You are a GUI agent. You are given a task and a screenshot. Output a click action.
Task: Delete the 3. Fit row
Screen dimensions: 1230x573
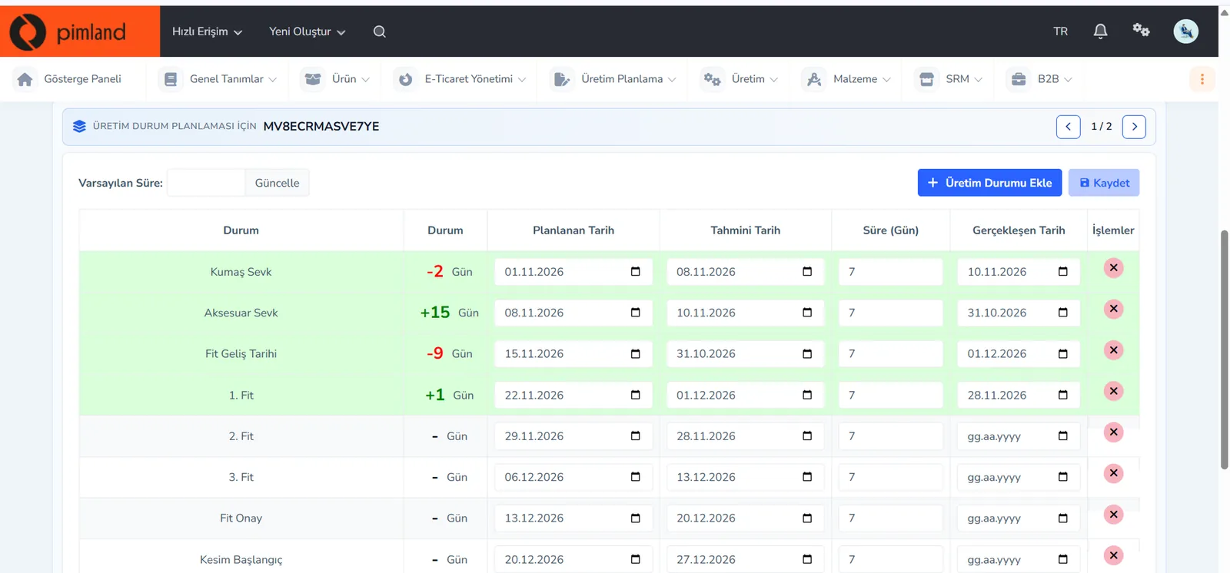click(x=1113, y=473)
